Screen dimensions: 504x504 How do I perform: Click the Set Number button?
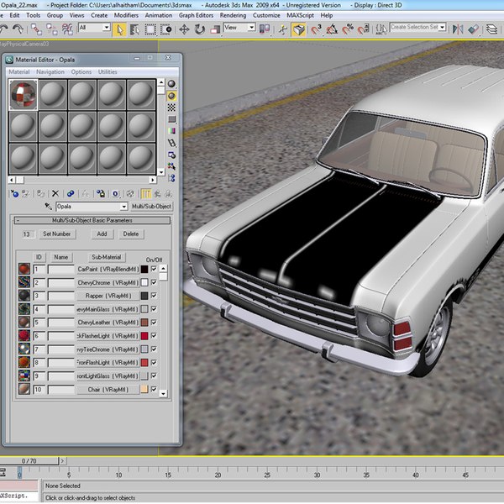[57, 234]
